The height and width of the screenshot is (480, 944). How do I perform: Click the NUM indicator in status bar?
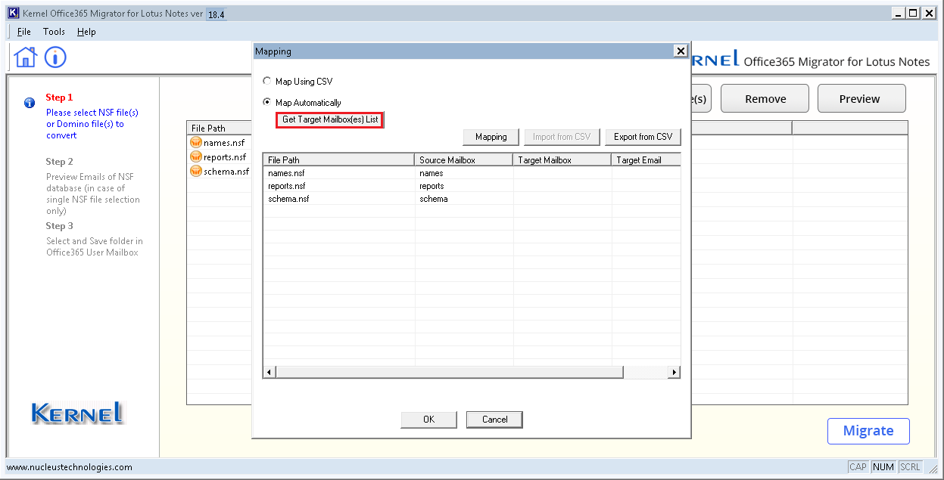click(883, 467)
